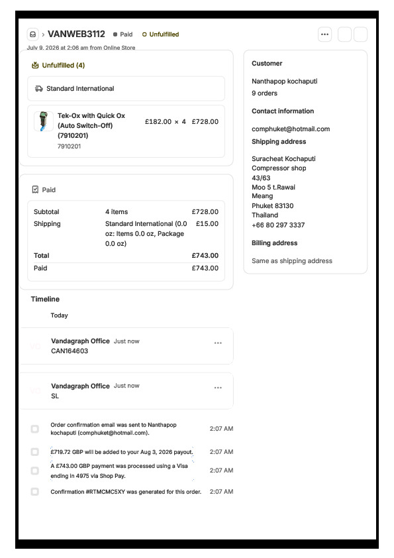
Task: Open the three-dot order actions menu at top
Action: 324,34
